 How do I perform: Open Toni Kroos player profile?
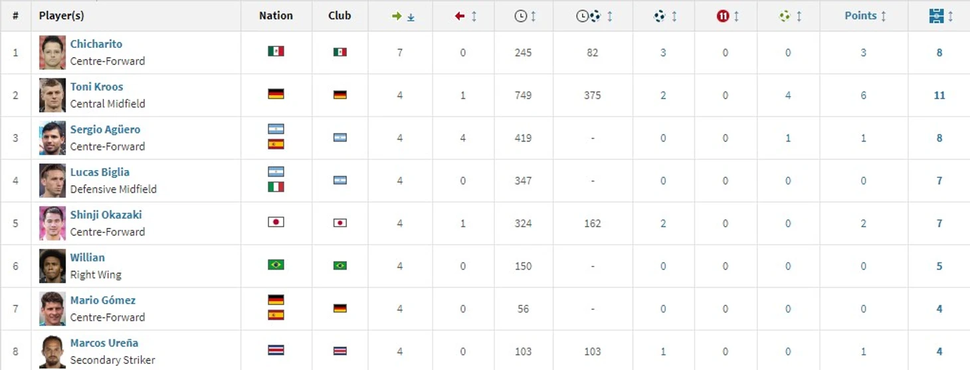[96, 86]
